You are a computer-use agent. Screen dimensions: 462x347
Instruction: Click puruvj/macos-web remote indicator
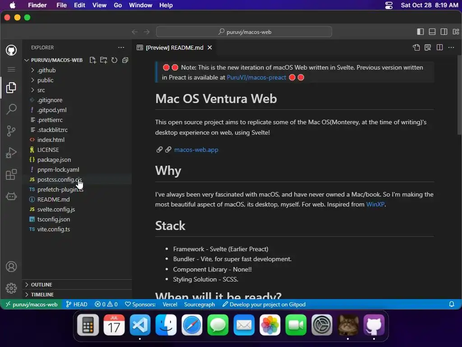tap(31, 304)
